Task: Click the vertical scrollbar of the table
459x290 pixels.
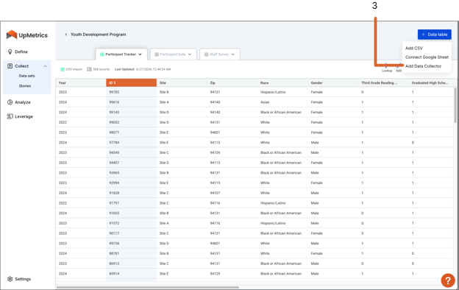Action: [x=455, y=105]
